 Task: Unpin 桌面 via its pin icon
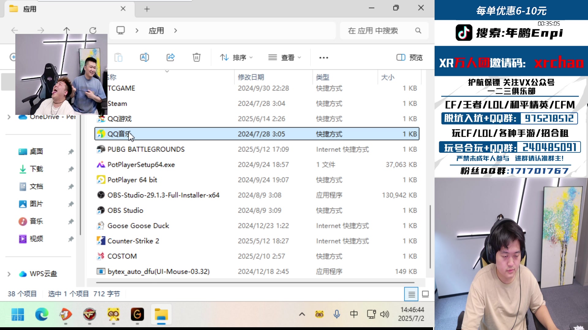71,152
